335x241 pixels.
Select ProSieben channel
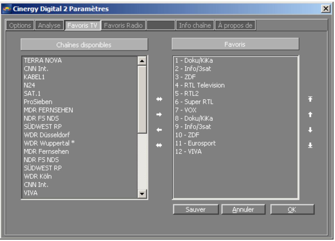coord(80,102)
